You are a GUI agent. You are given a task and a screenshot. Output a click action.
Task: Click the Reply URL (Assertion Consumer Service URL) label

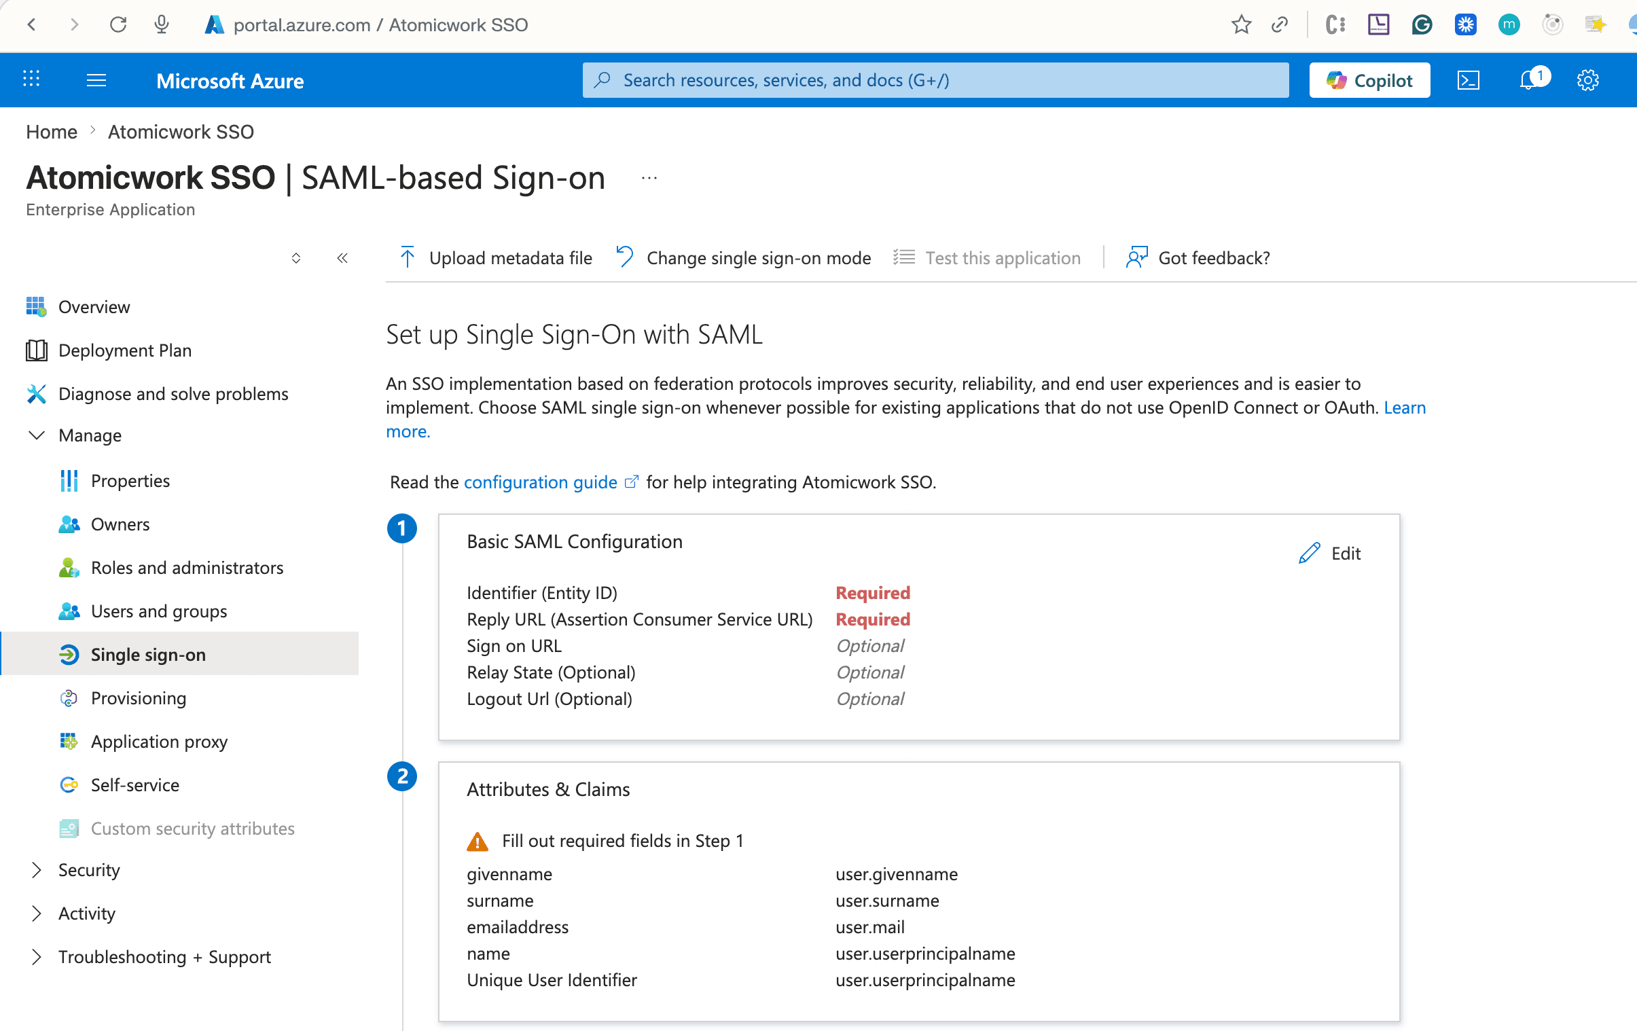pos(640,619)
